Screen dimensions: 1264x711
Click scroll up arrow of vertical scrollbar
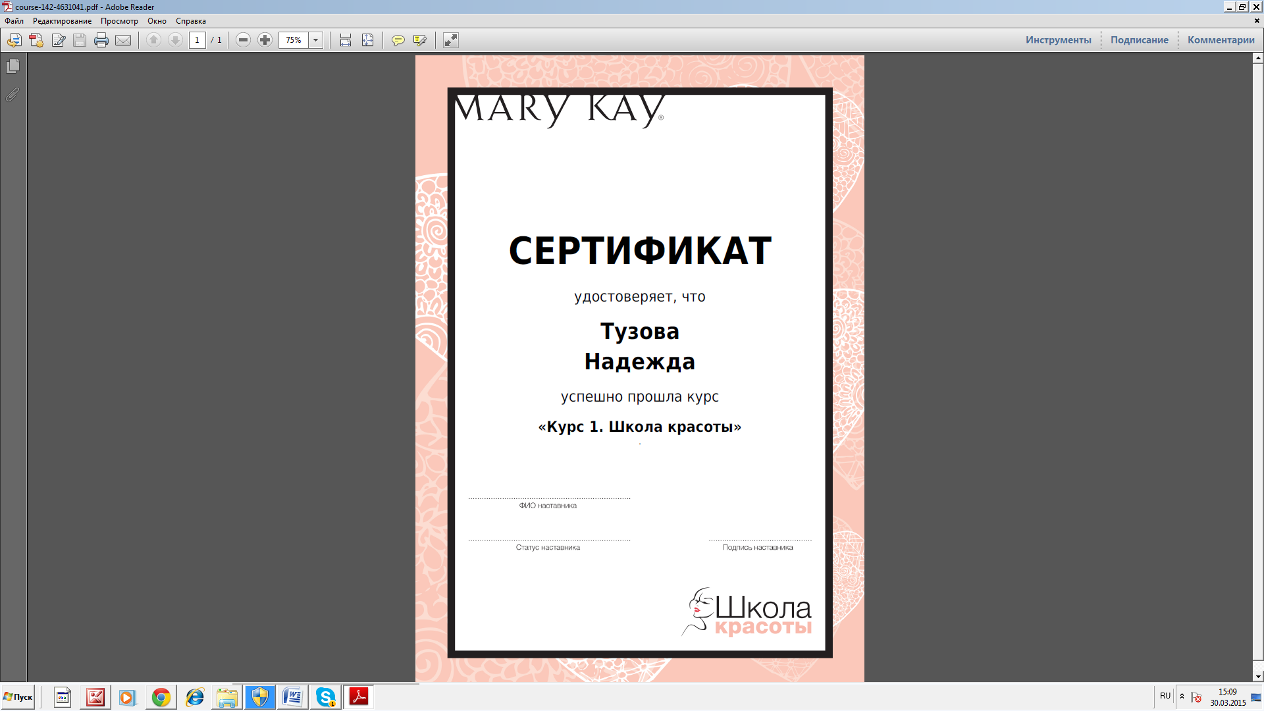1258,58
